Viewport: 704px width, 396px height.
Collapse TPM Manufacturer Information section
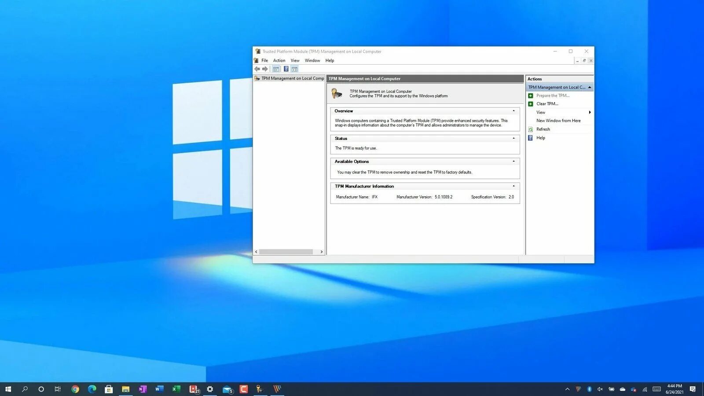point(513,186)
